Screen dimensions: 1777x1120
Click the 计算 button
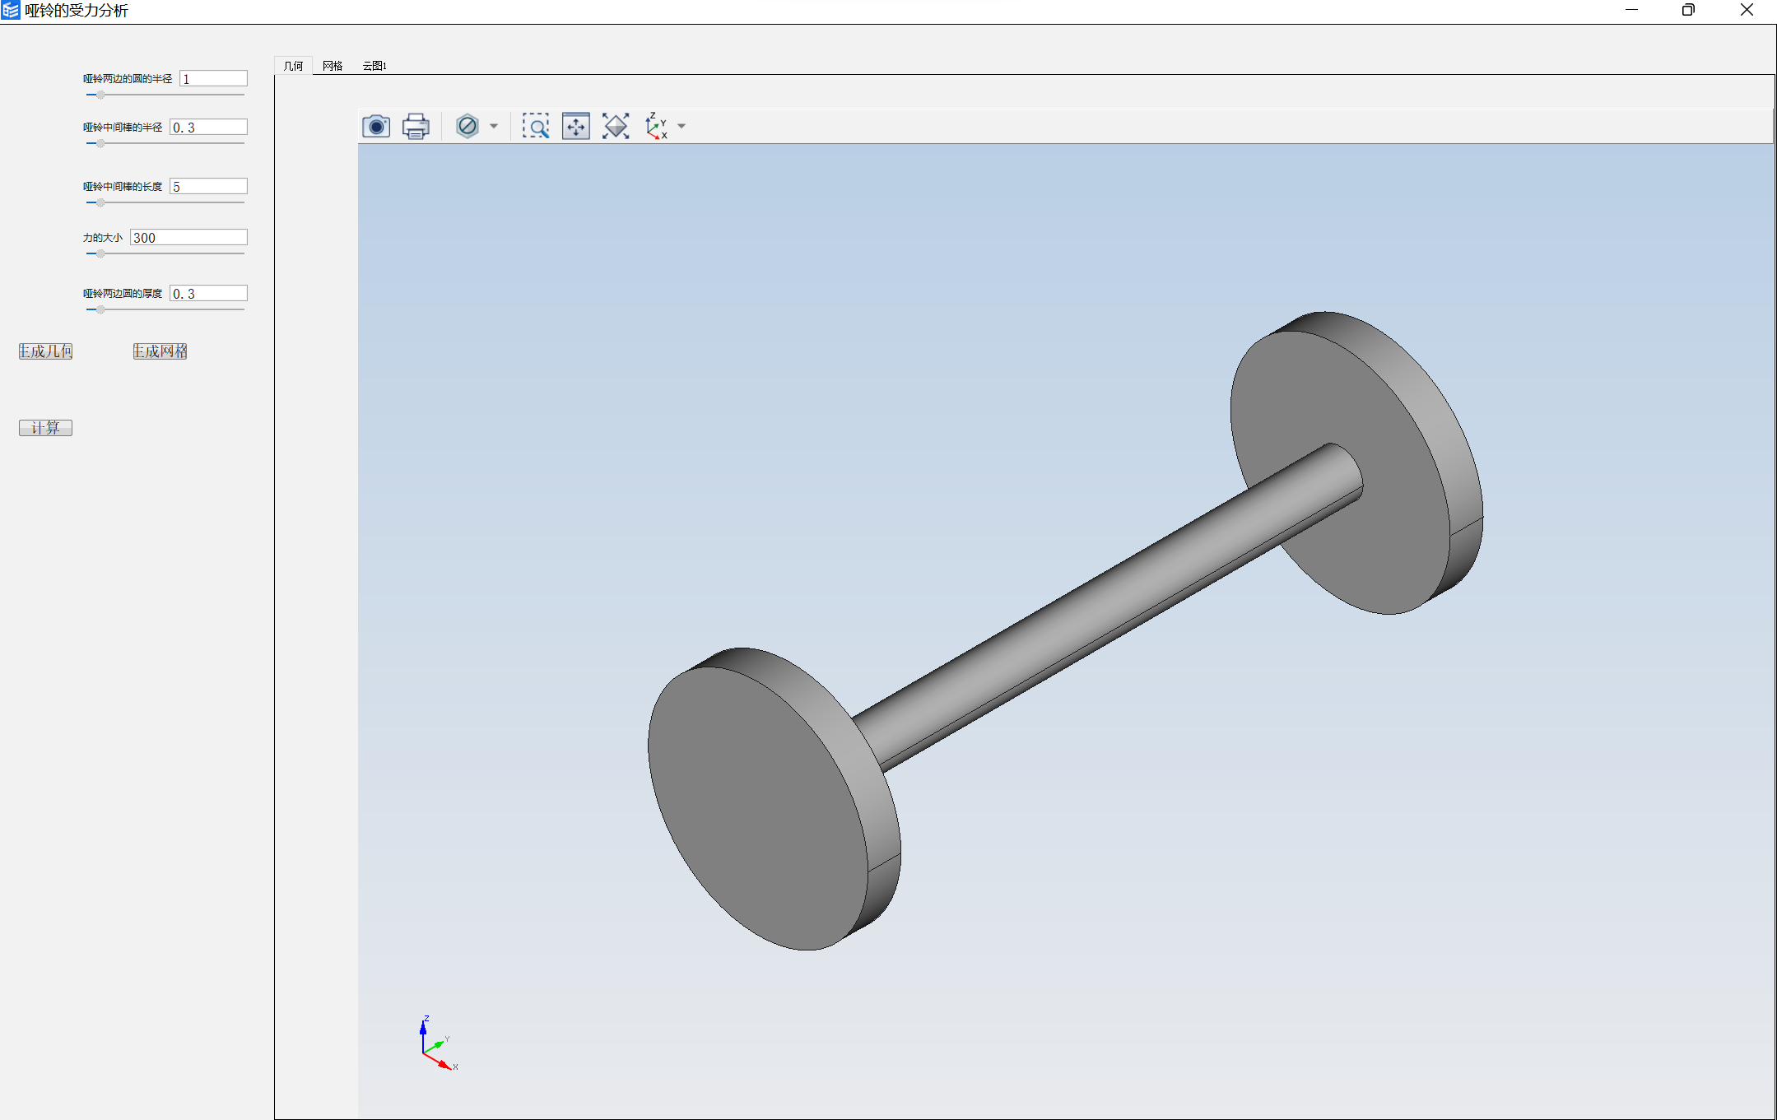45,428
